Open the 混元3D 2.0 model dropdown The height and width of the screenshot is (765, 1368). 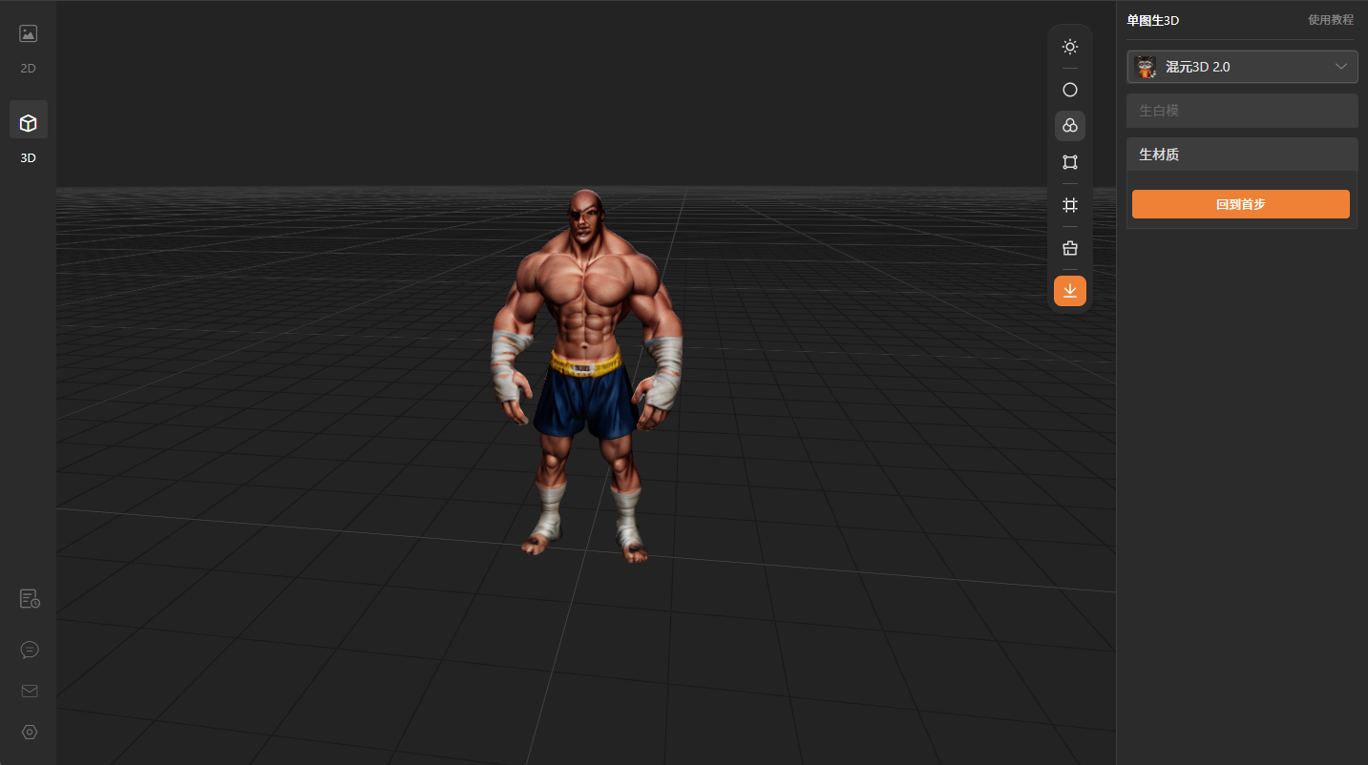coord(1242,67)
